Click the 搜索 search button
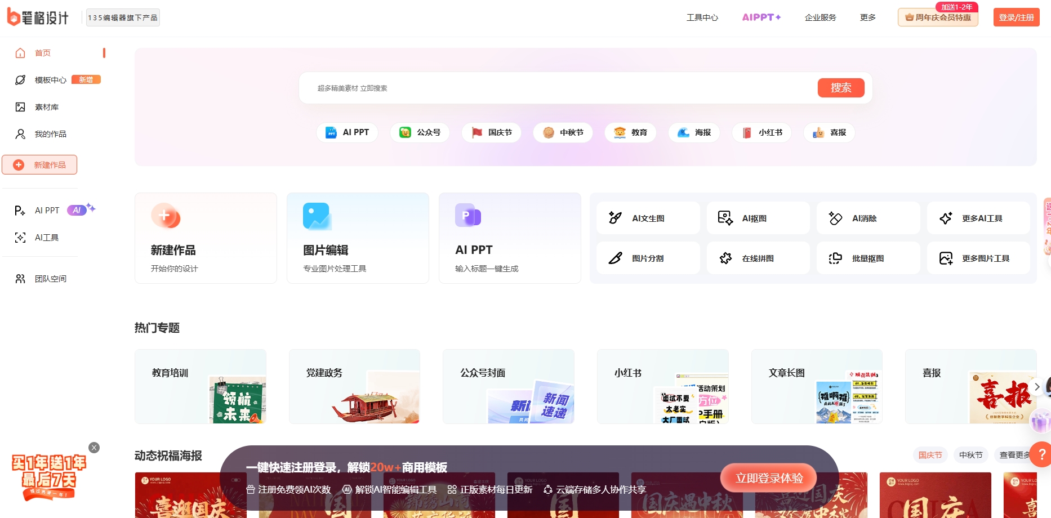 pyautogui.click(x=840, y=88)
